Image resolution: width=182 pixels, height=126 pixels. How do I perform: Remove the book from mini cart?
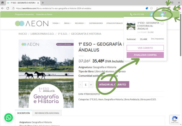(162, 23)
